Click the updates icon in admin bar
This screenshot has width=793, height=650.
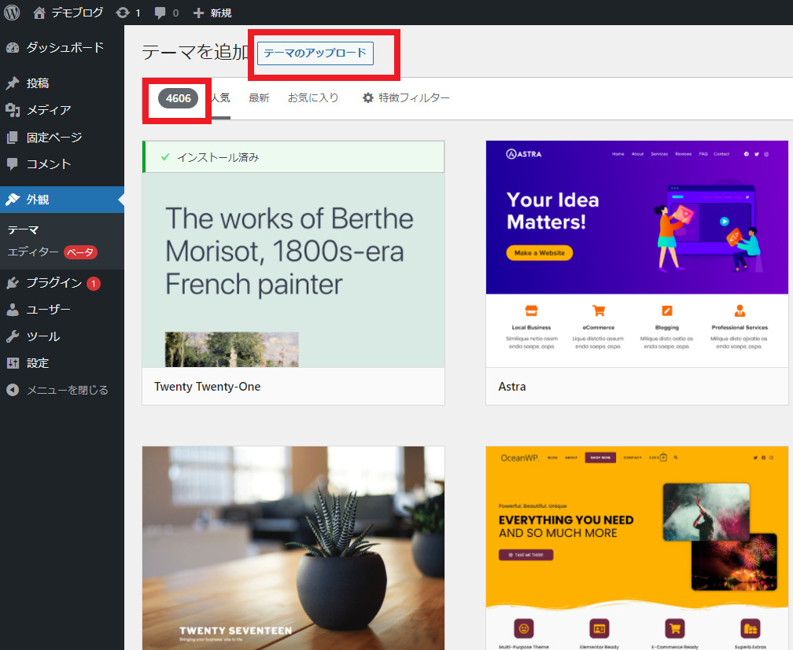pyautogui.click(x=127, y=13)
